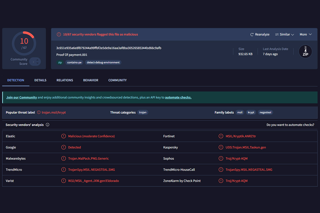Click the Reanalyze circular arrow icon
The width and height of the screenshot is (320, 213).
coord(252,35)
